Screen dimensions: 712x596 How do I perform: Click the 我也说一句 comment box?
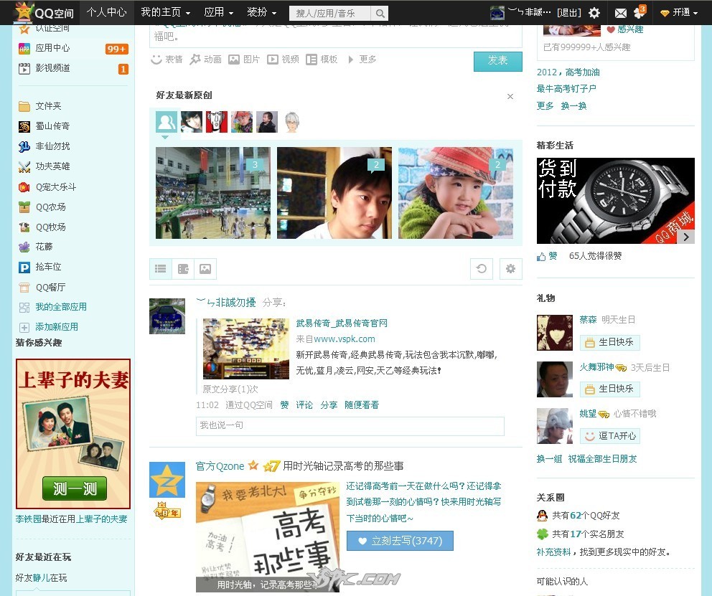click(350, 426)
